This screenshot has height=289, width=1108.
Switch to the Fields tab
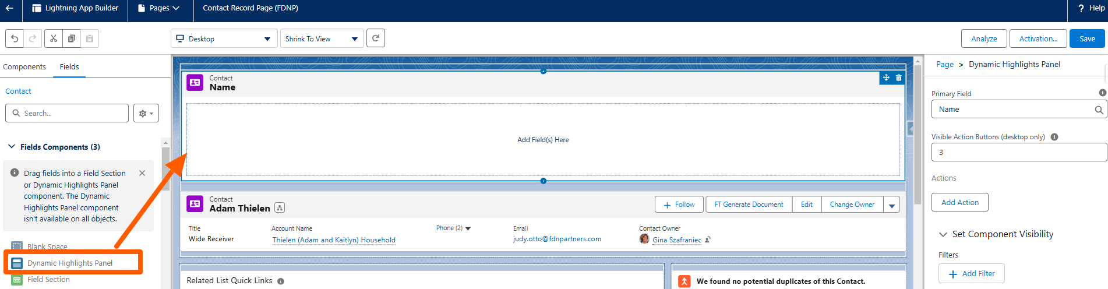coord(69,66)
